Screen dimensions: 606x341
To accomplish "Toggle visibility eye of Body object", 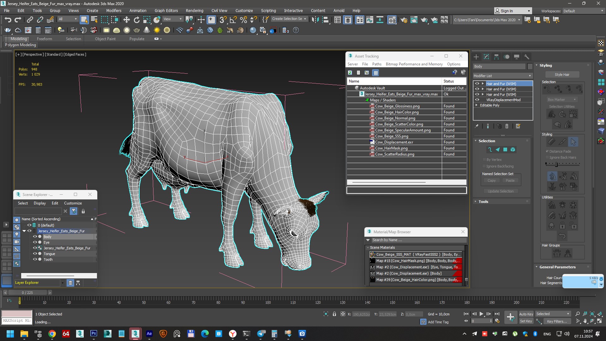I will pyautogui.click(x=35, y=237).
